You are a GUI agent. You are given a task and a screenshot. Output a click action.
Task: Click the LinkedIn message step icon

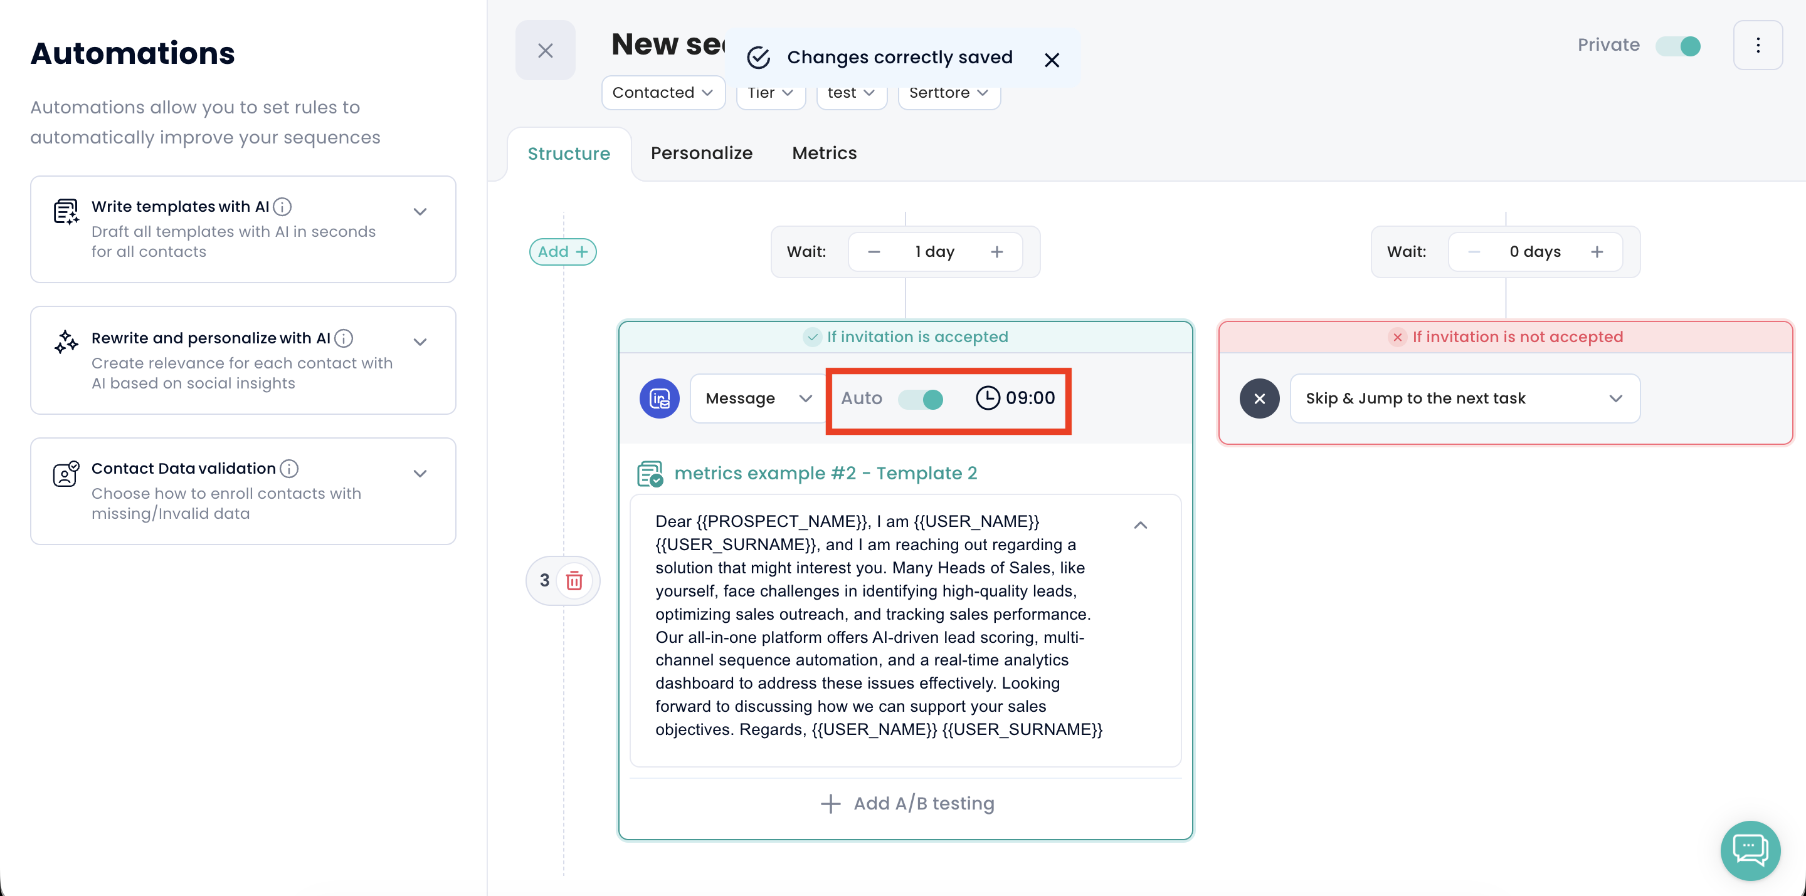659,398
